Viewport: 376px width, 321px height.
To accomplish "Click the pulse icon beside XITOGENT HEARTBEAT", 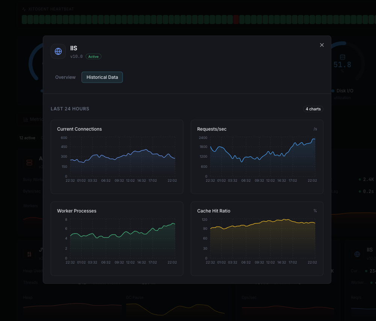I will pos(24,9).
